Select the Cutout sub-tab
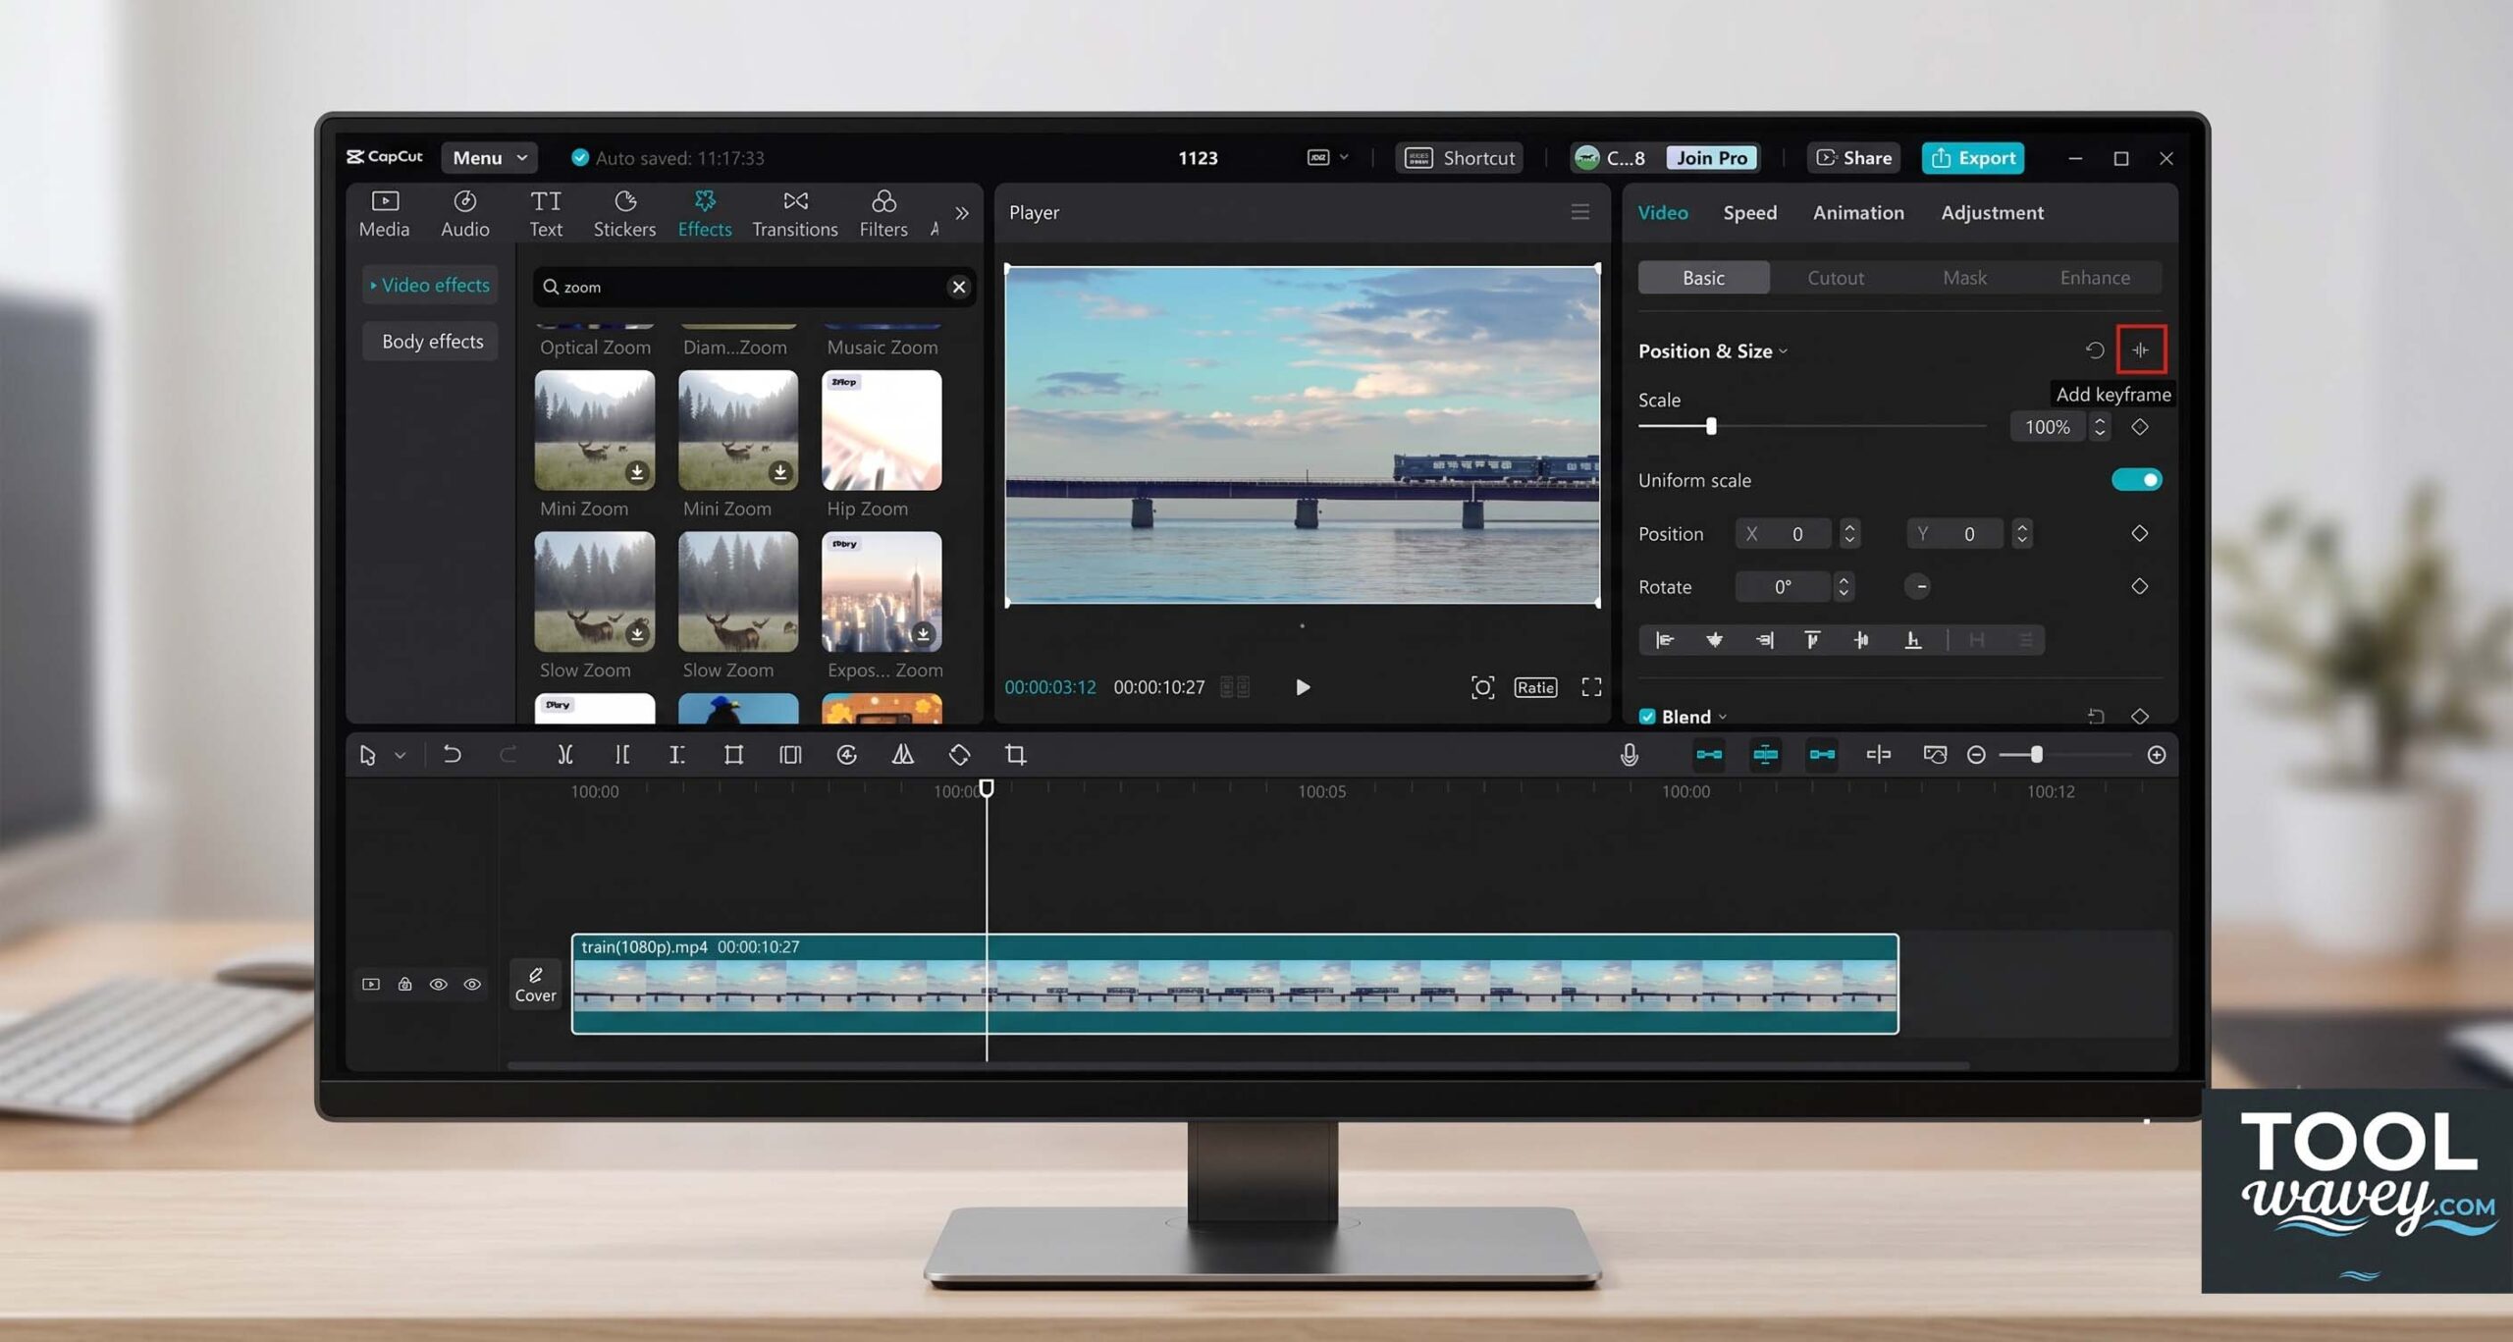This screenshot has height=1342, width=2513. tap(1836, 278)
